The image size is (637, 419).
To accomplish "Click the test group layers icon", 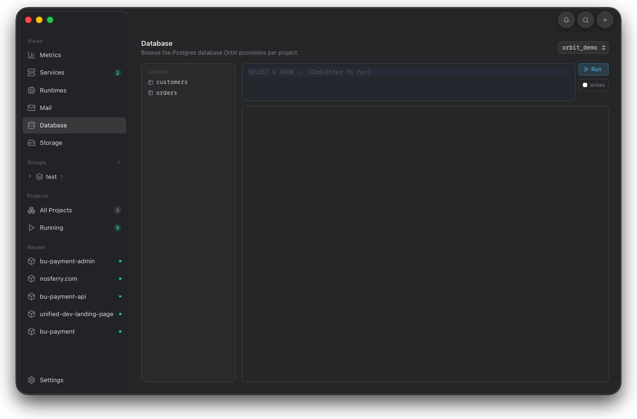I will pos(39,176).
